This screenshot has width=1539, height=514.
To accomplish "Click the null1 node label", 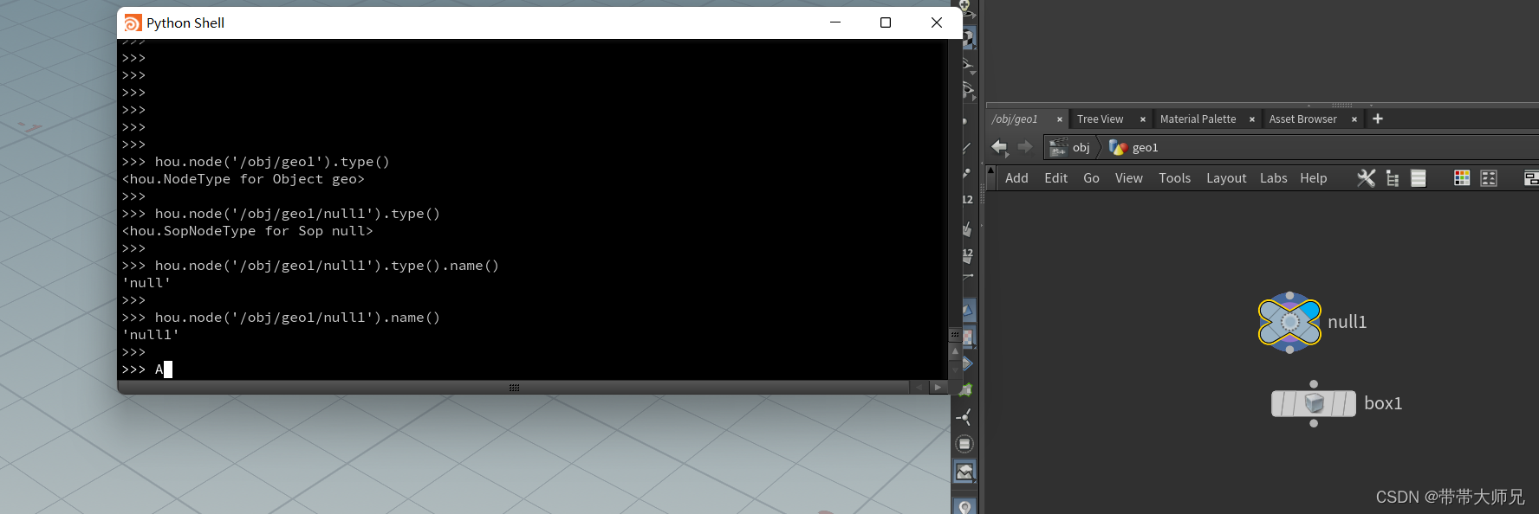I will click(1347, 322).
